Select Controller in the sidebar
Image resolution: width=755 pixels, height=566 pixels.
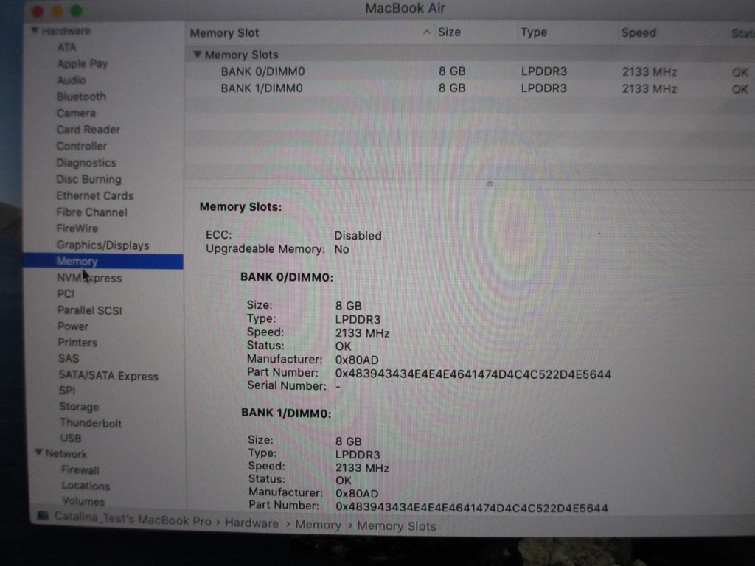pyautogui.click(x=81, y=146)
